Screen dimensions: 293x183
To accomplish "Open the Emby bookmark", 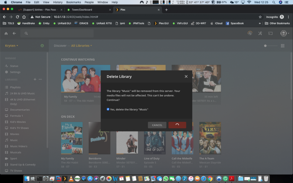I will pyautogui.click(x=44, y=23).
